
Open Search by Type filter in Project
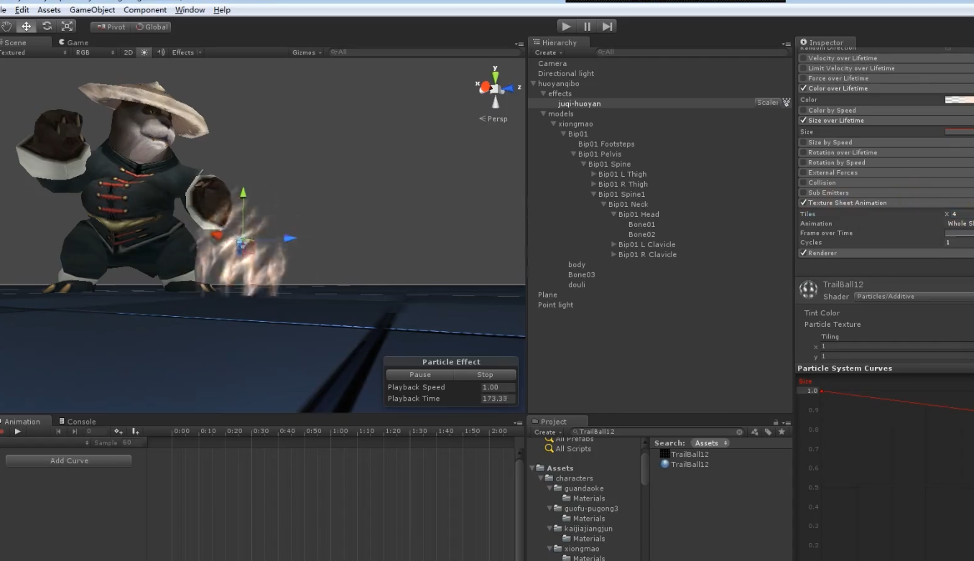754,432
